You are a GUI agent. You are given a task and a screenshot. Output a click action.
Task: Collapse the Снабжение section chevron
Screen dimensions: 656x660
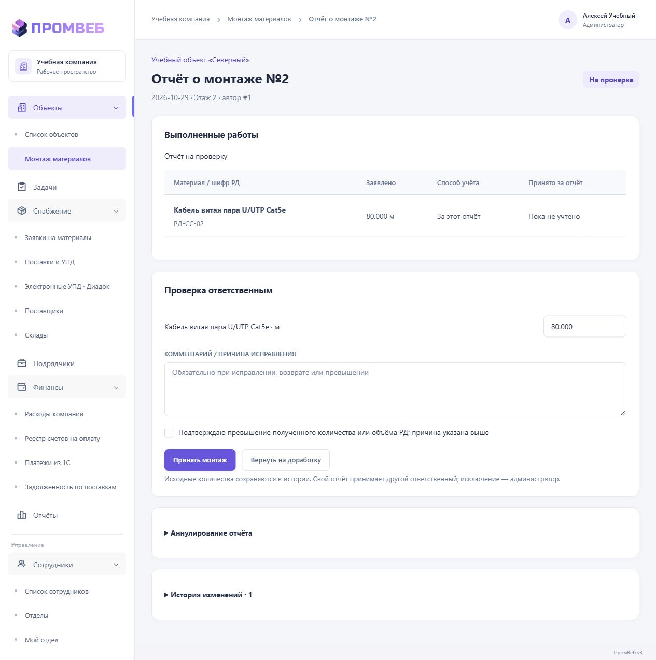pos(116,211)
